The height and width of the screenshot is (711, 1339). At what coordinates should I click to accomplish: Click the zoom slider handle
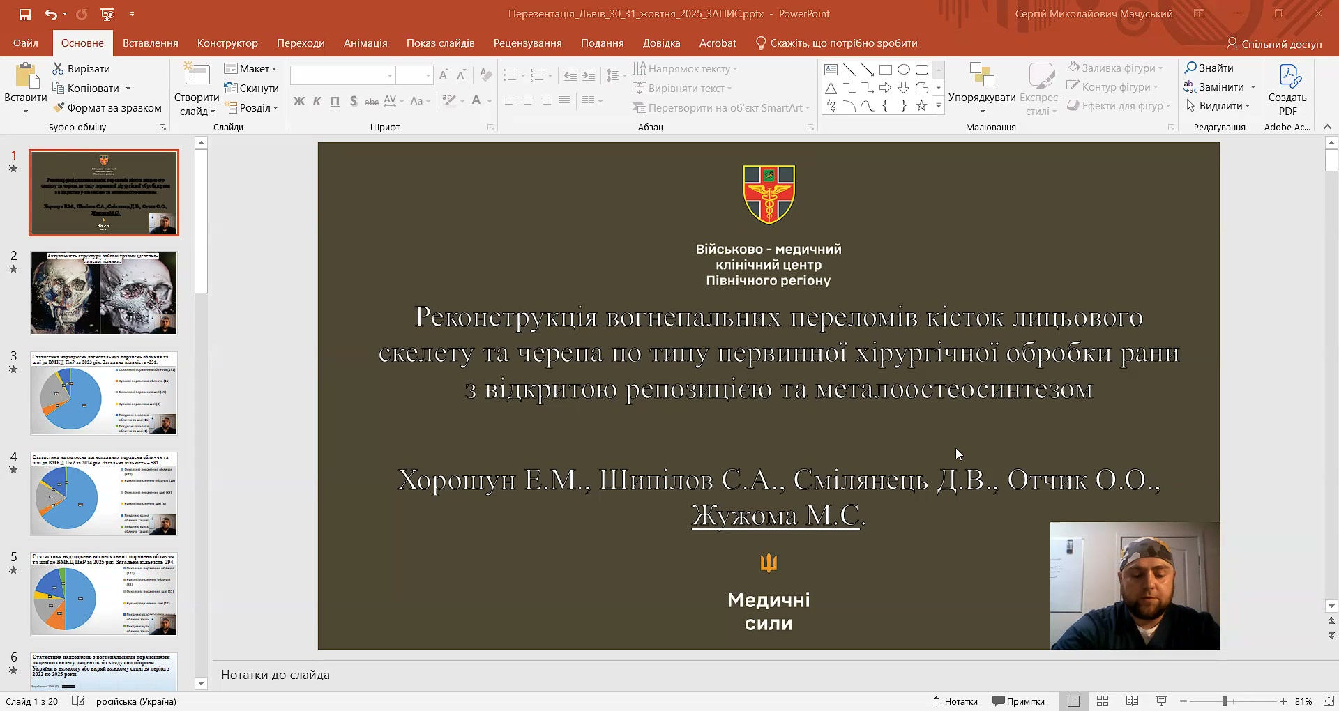1225,701
